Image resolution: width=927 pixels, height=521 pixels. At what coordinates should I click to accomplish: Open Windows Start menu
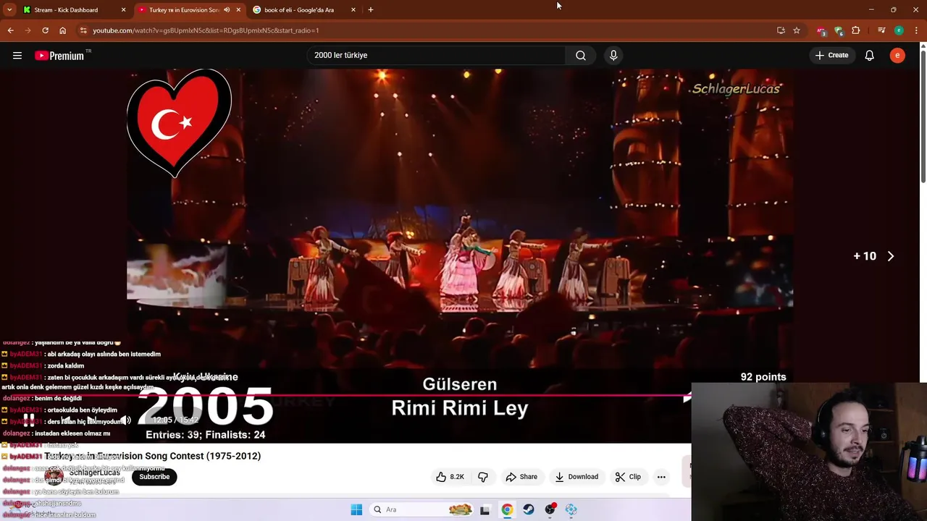coord(356,509)
